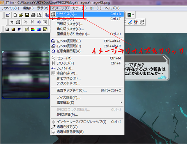Image resolution: width=187 pixels, height=144 pixels.
Task: Click the shift icon with blue arrows
Action: [x=39, y=22]
